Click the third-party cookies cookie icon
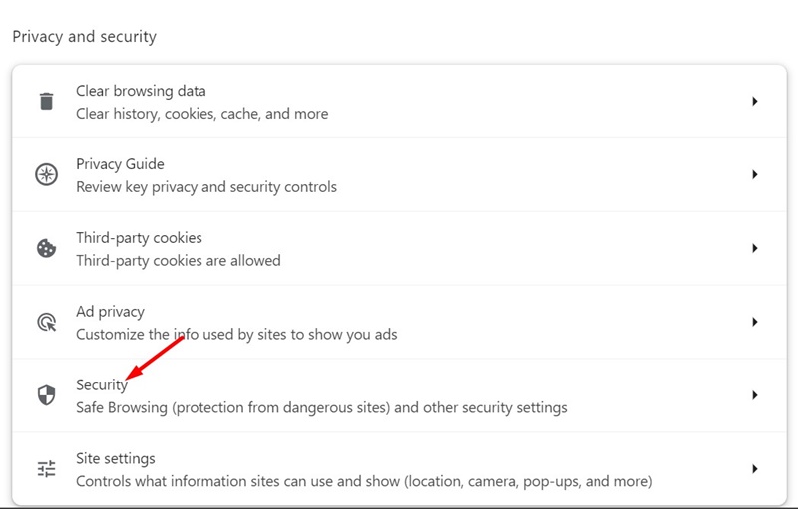The width and height of the screenshot is (798, 509). (46, 248)
